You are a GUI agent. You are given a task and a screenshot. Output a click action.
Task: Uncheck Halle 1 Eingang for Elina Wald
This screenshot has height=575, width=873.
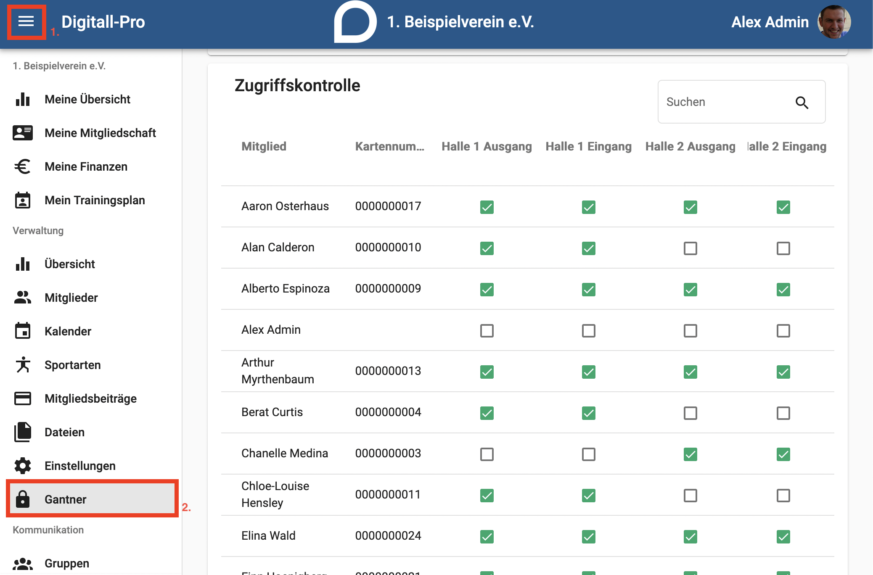click(x=589, y=536)
